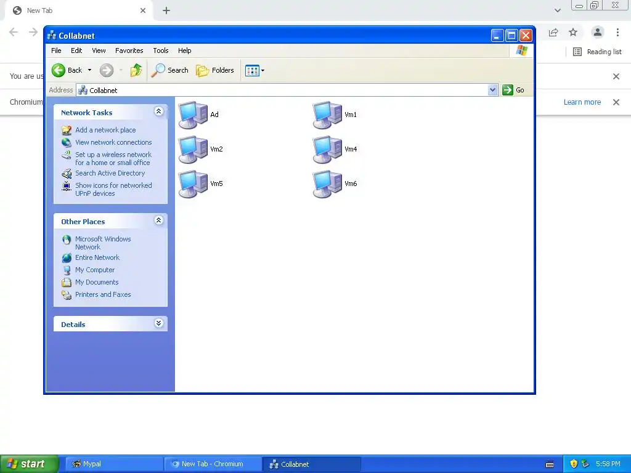Open the Views button menu
The width and height of the screenshot is (631, 473).
tap(254, 71)
